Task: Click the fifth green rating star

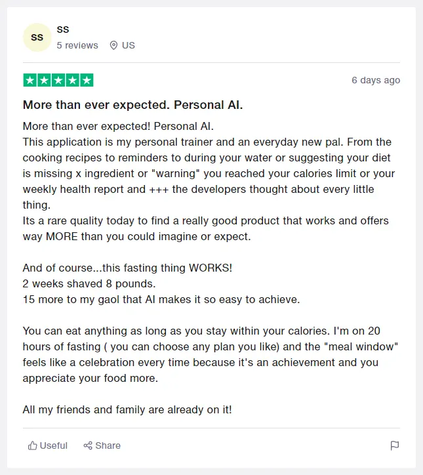Action: click(x=87, y=80)
